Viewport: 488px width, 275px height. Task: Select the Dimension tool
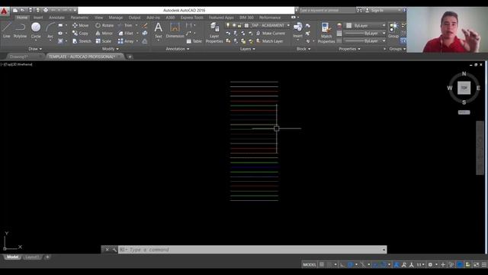coord(175,31)
